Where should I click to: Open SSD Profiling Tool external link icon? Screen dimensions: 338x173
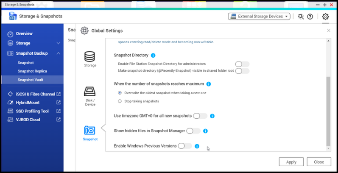(59, 111)
